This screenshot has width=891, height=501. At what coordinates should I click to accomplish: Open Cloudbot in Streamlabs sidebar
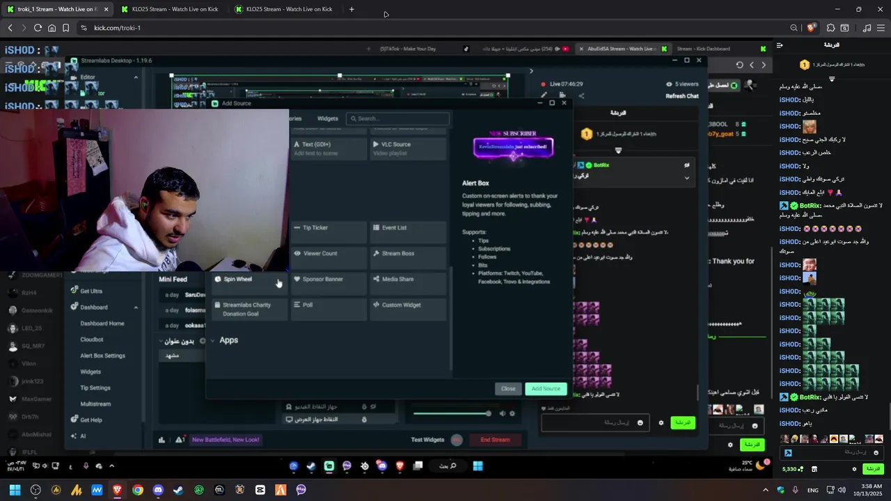pos(92,340)
